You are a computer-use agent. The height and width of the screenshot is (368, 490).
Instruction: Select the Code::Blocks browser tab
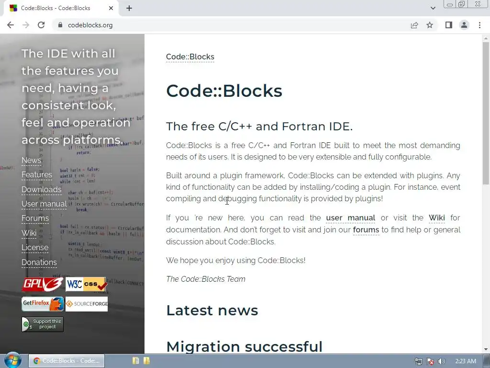pos(61,8)
